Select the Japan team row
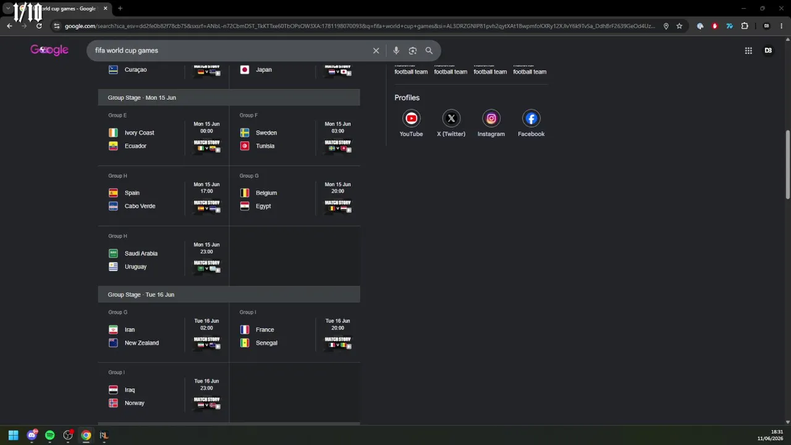 (277, 70)
